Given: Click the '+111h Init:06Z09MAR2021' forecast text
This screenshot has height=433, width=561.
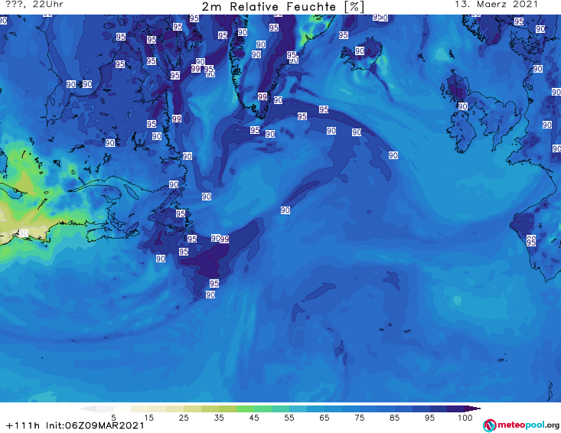Looking at the screenshot, I should pos(75,425).
